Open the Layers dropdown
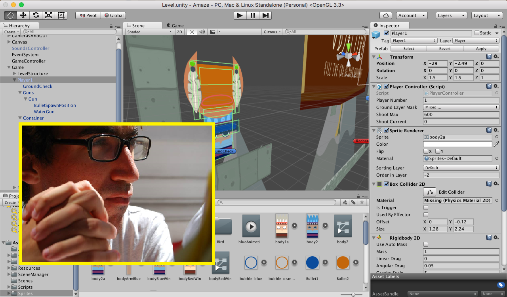The image size is (507, 297). point(452,15)
